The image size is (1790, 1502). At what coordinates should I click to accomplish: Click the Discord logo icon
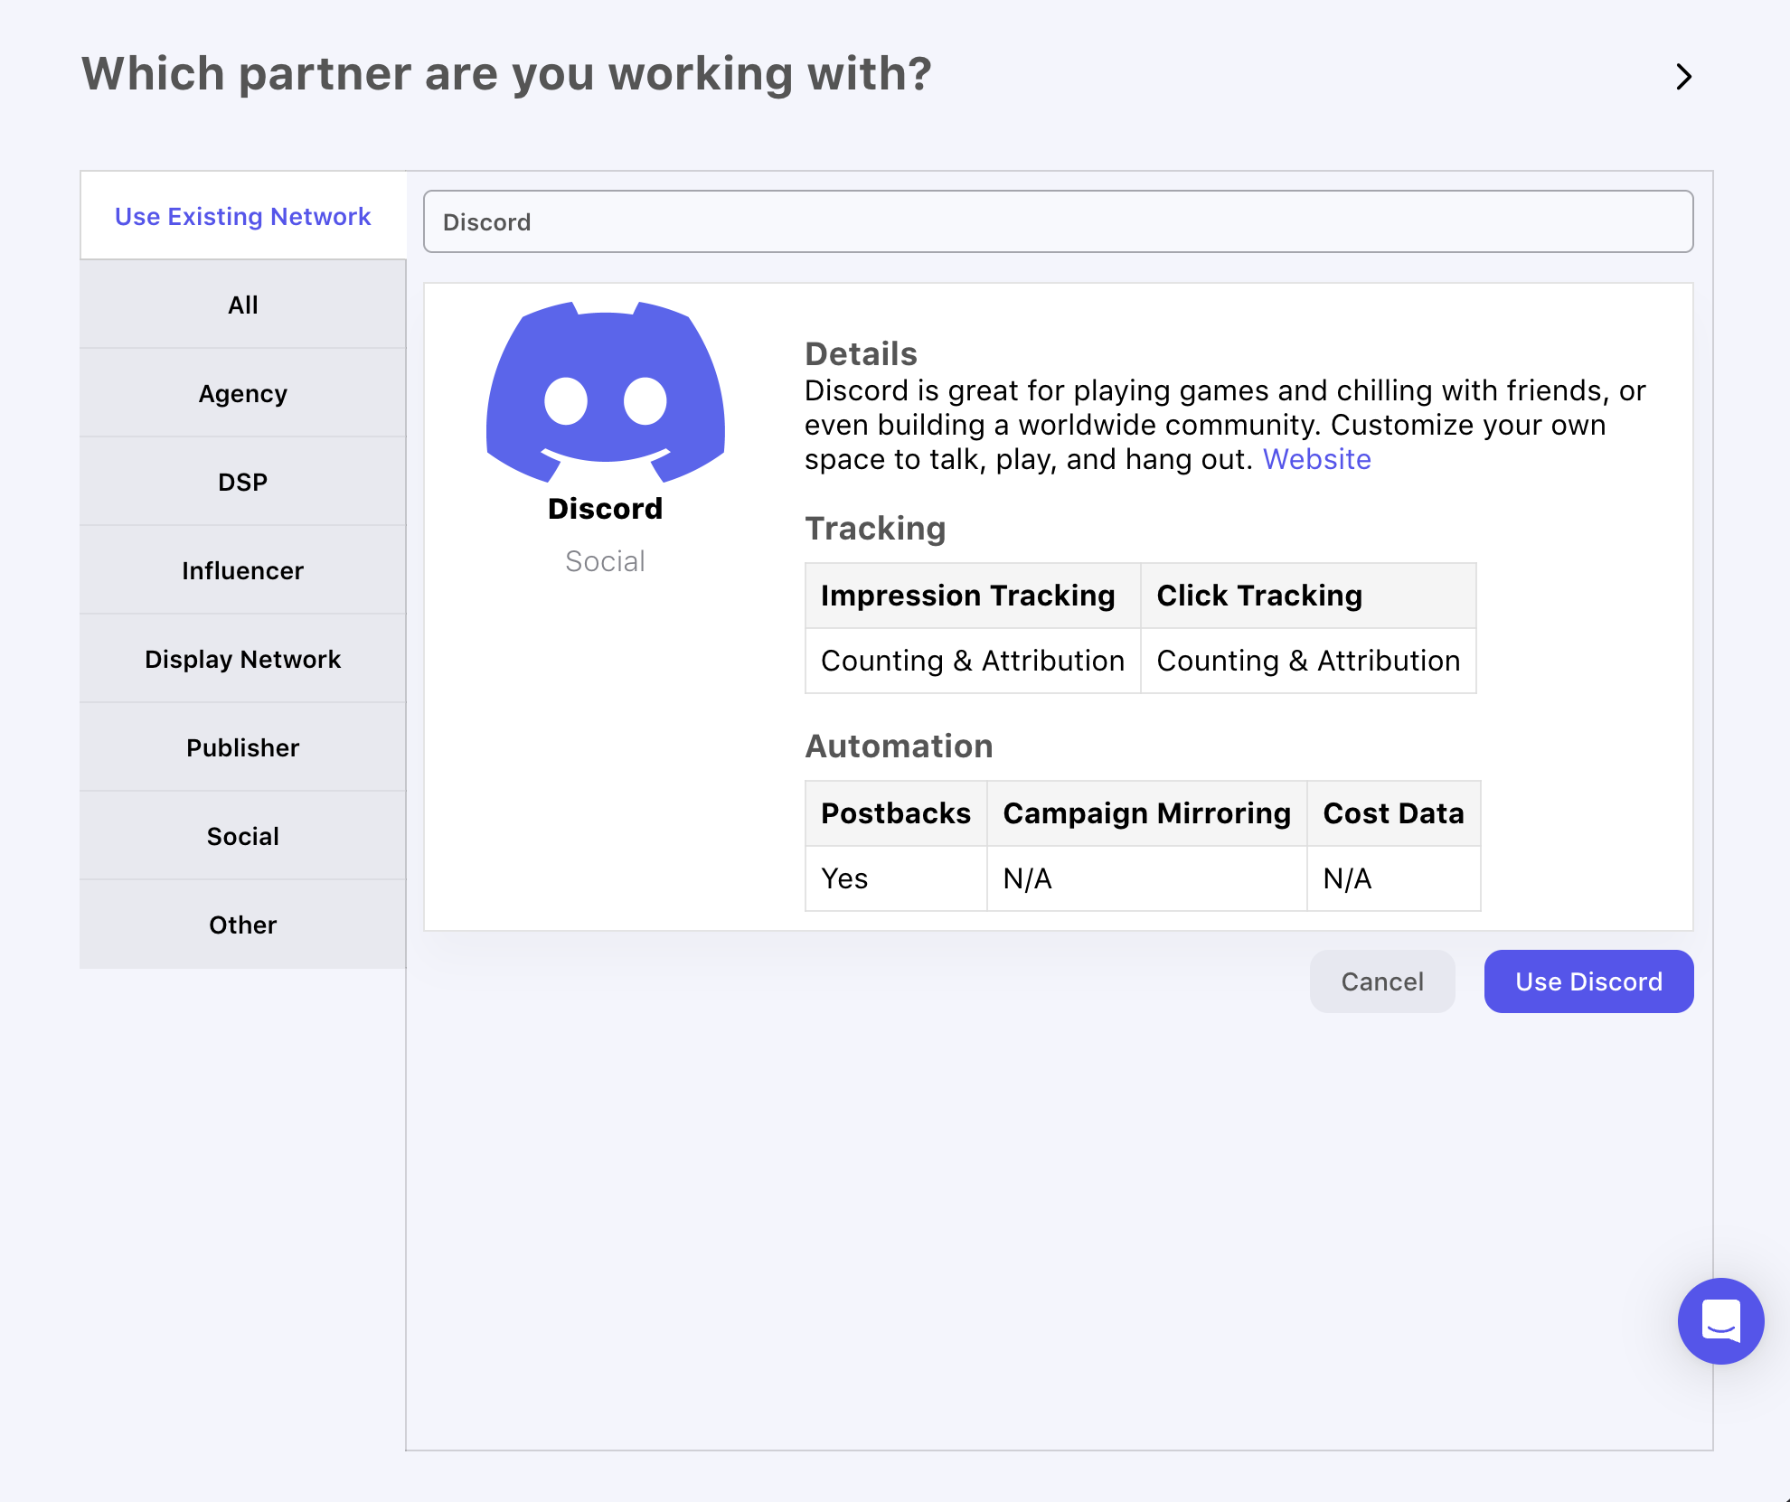point(605,392)
